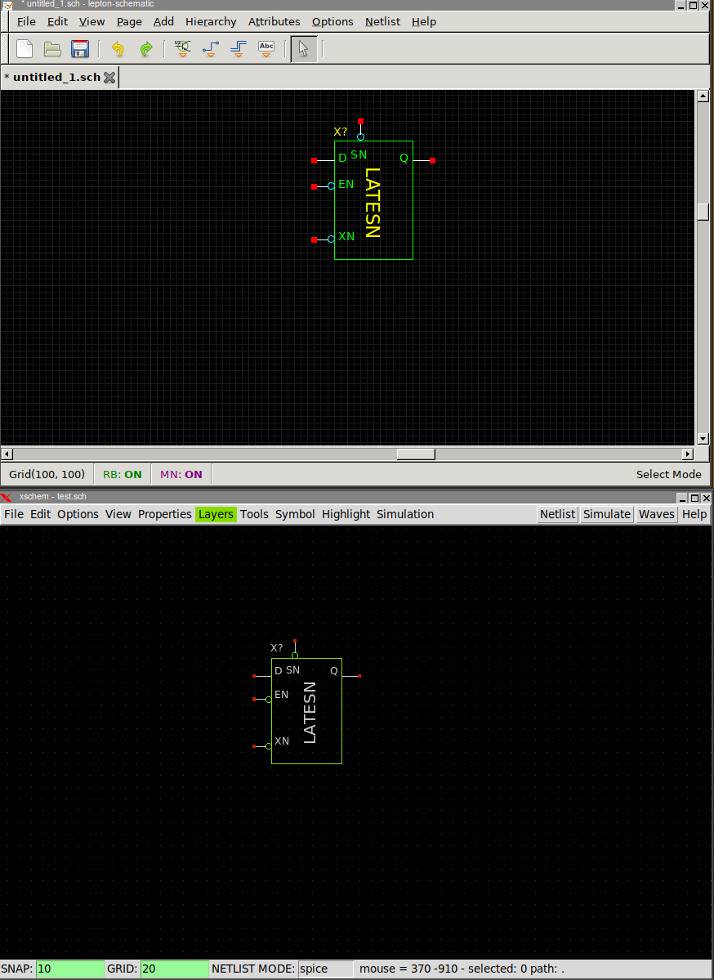Select the Add Text tool

point(266,49)
